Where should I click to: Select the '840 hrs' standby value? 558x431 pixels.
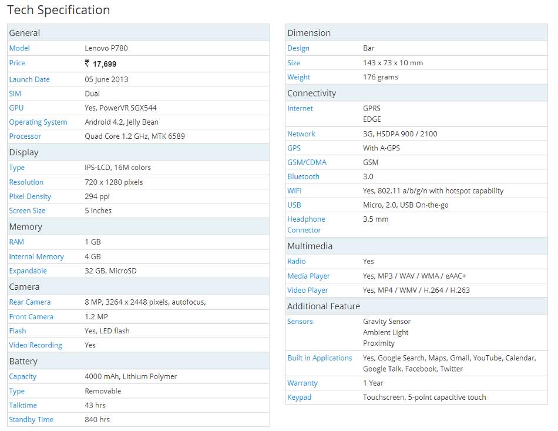tap(97, 420)
